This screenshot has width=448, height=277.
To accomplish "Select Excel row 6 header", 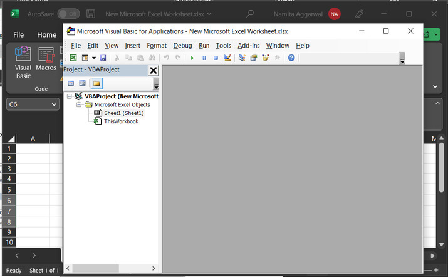I will pos(9,201).
